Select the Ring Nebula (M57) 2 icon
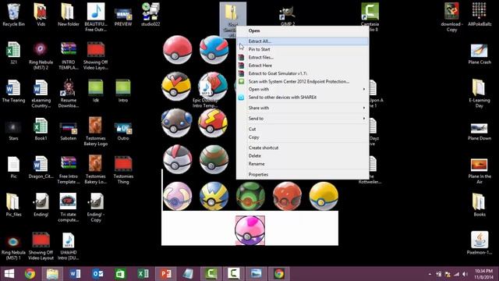The height and width of the screenshot is (281, 499). pos(41,55)
